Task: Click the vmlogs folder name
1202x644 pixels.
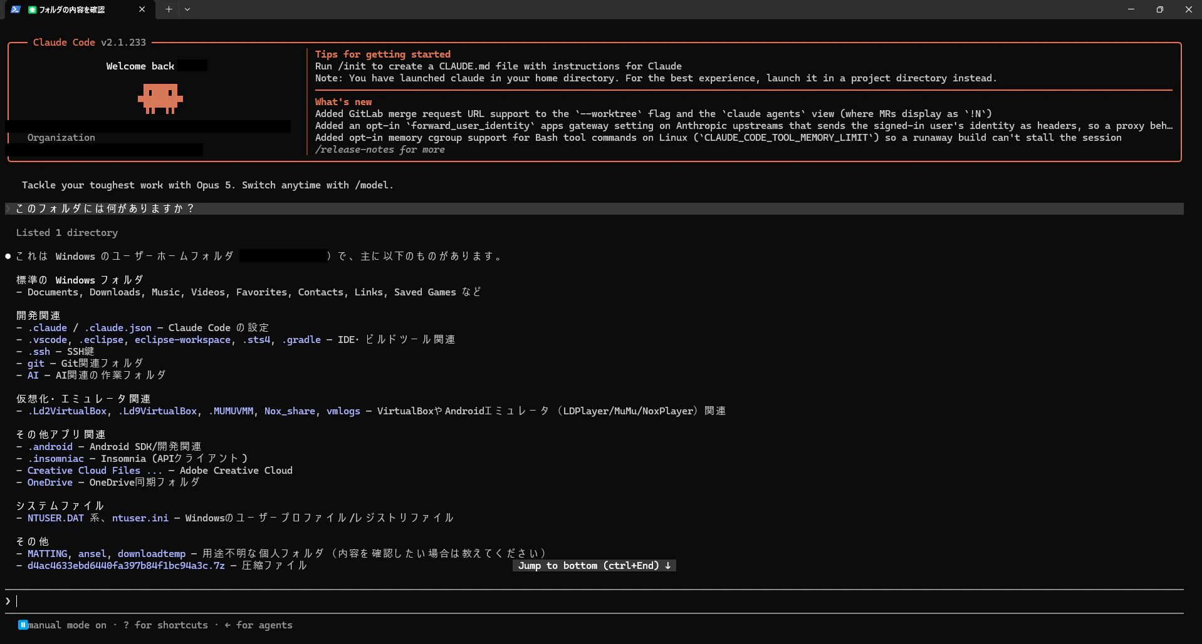Action: point(343,411)
